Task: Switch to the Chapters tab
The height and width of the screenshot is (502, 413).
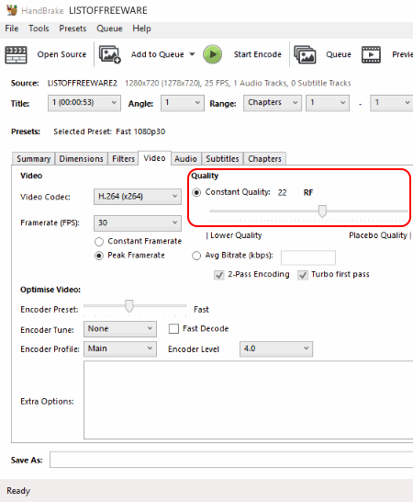Action: pyautogui.click(x=264, y=159)
